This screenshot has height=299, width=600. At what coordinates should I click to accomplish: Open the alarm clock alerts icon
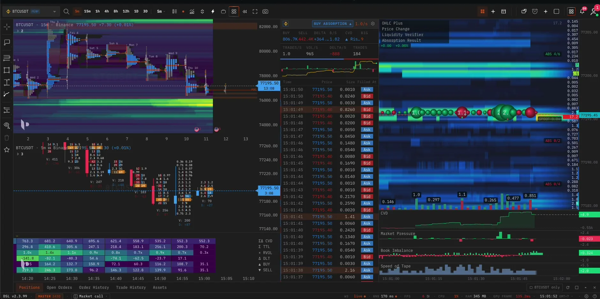535,11
